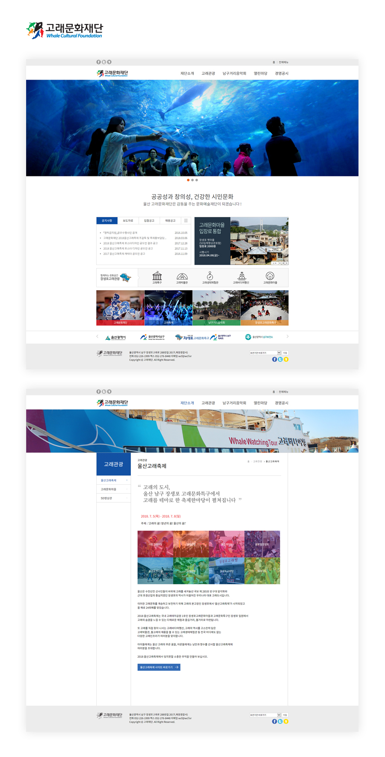The image size is (385, 757).
Task: Click 이동 button in festival subpage footer
Action: click(x=285, y=715)
